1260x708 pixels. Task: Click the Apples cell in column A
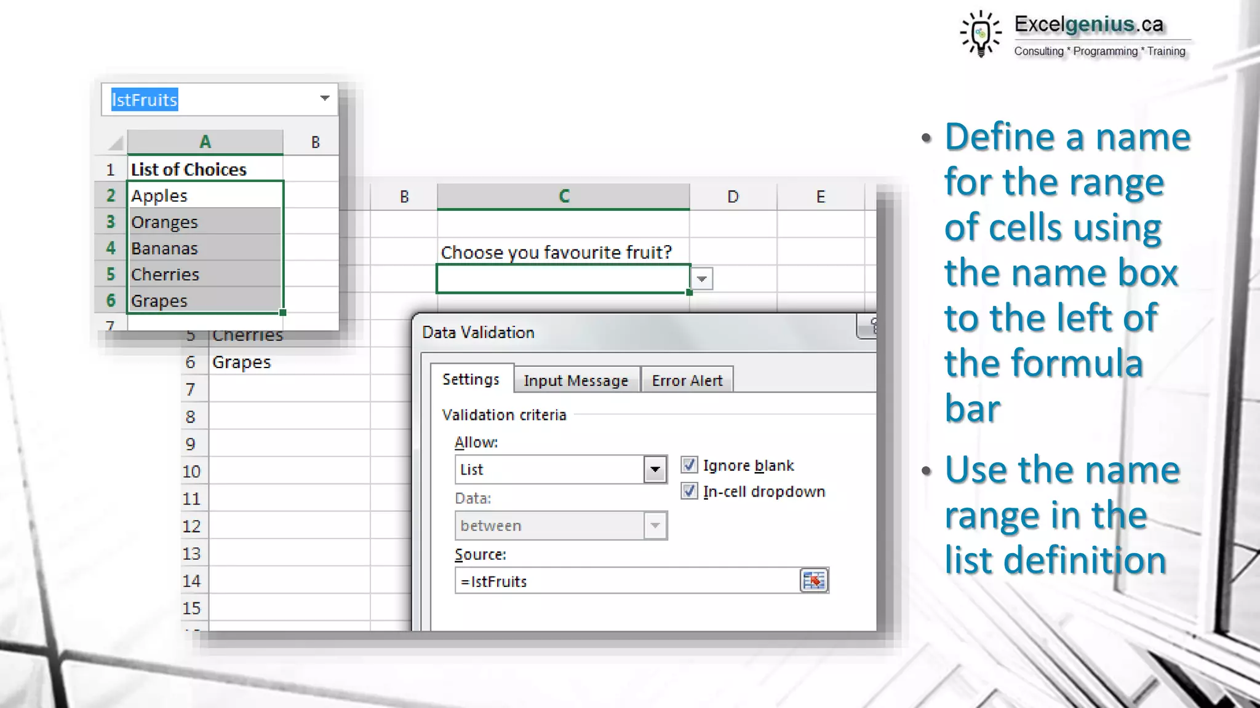[204, 195]
